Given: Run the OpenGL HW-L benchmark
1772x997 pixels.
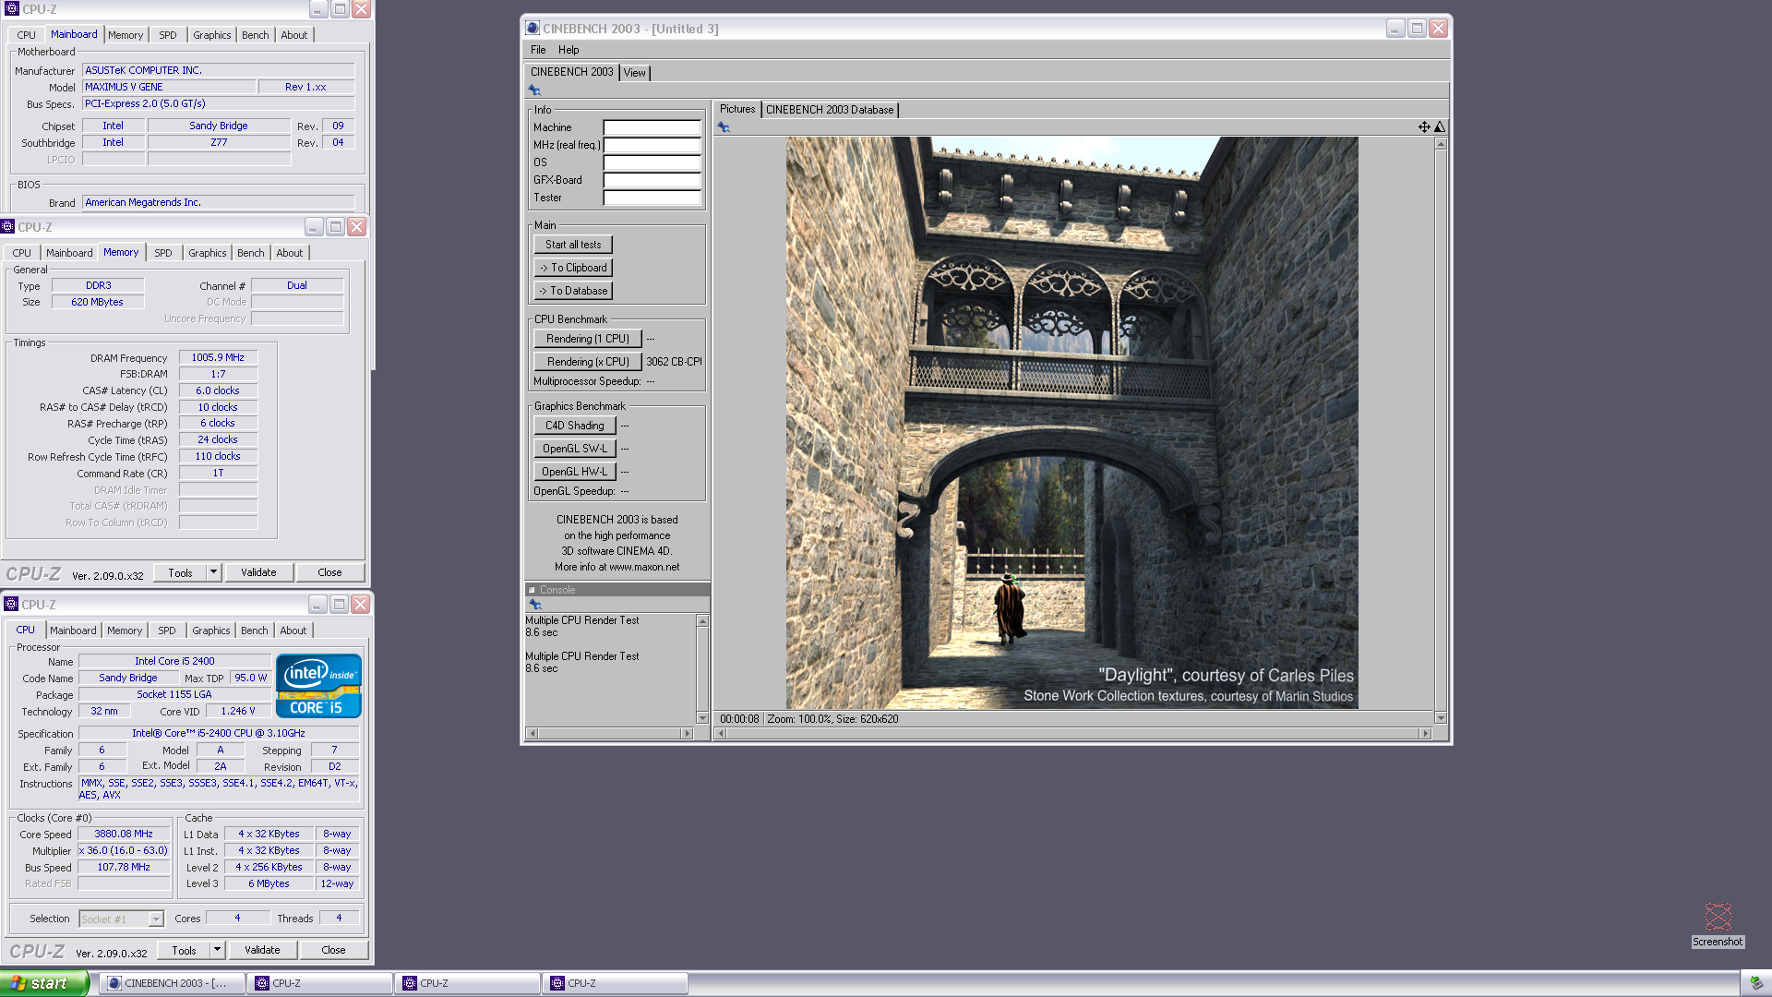Looking at the screenshot, I should click(x=575, y=472).
